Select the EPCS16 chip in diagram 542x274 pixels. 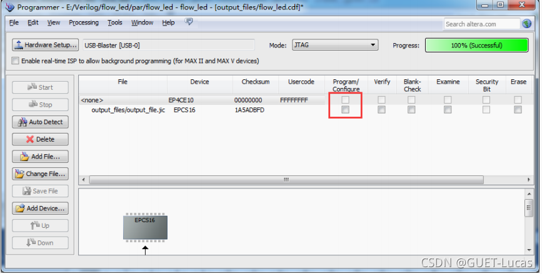[x=145, y=227]
